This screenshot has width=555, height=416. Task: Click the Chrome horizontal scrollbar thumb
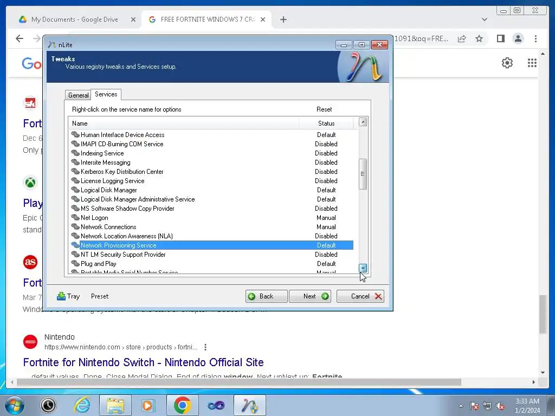pyautogui.click(x=239, y=382)
